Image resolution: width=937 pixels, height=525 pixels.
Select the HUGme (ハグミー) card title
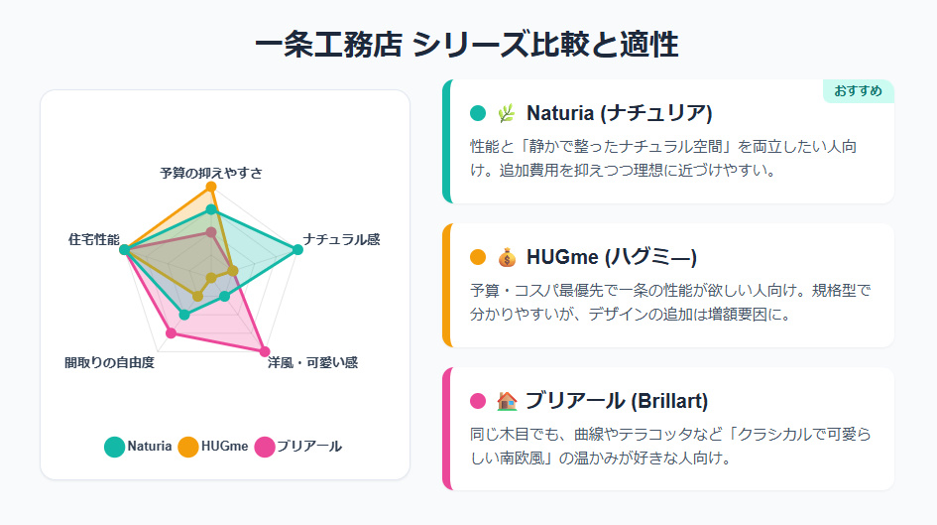[x=611, y=257]
